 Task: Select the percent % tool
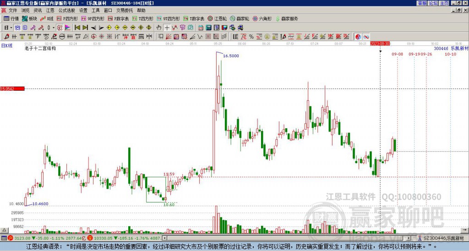[251, 37]
